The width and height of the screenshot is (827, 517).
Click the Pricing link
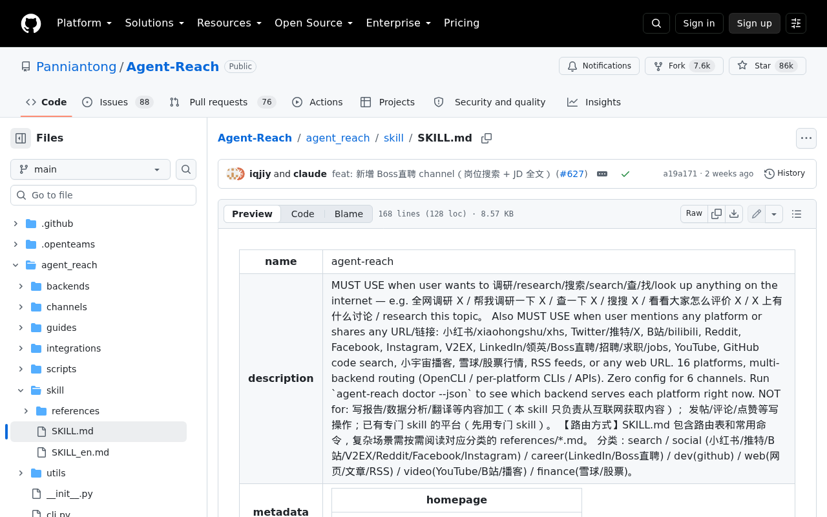click(x=462, y=23)
